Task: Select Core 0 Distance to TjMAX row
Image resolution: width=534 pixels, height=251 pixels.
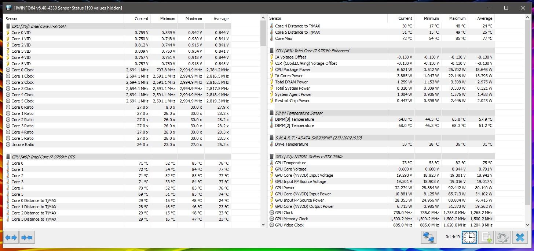Action: point(117,201)
